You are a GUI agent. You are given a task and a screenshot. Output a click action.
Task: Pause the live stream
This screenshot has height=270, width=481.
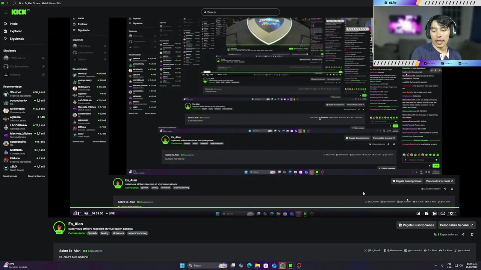click(77, 213)
